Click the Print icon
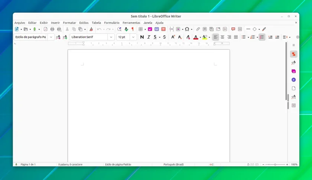Image resolution: width=312 pixels, height=180 pixels. pos(52,29)
